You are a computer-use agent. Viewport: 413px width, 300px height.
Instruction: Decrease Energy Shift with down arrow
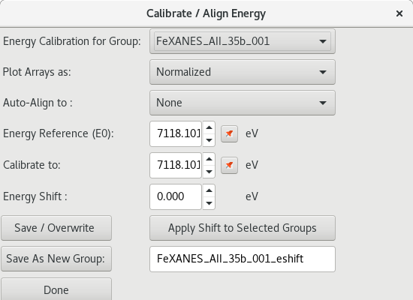(210, 203)
